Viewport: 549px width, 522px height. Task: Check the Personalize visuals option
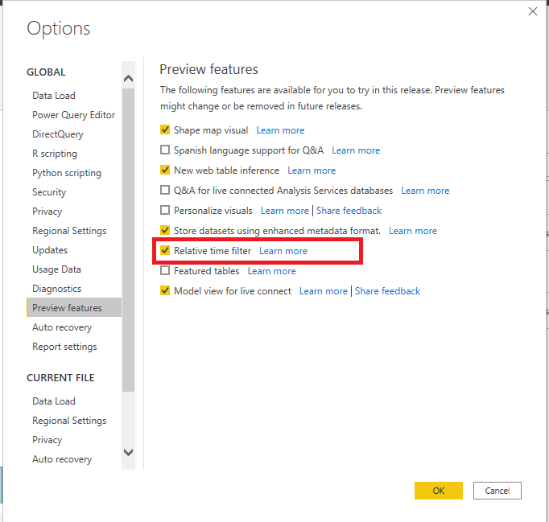(x=165, y=210)
